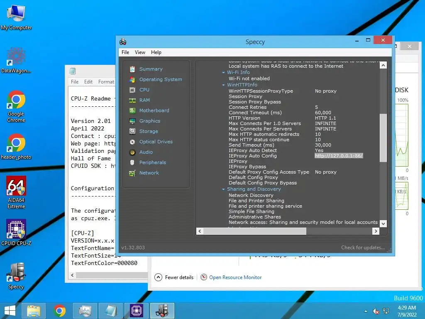Open the header_photo desktop shortcut
Screen dimensions: 425x319
pos(16,147)
